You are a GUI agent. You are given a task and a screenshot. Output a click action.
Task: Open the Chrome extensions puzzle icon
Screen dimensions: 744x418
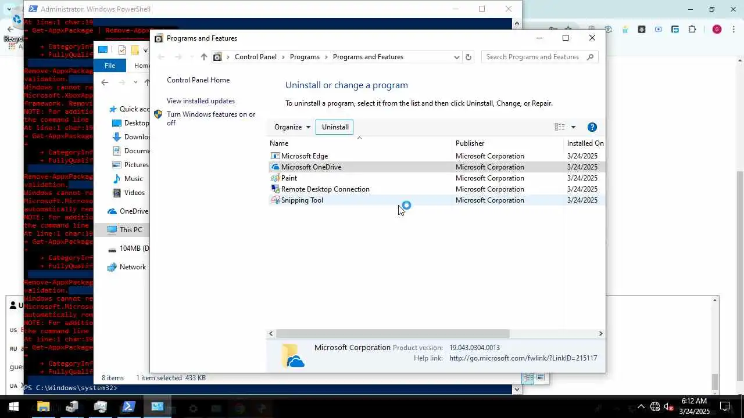click(692, 29)
